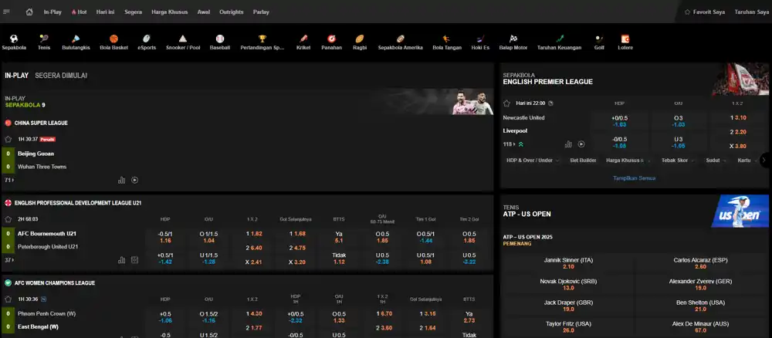This screenshot has width=772, height=338.
Task: Go to the home icon
Action: click(x=29, y=12)
